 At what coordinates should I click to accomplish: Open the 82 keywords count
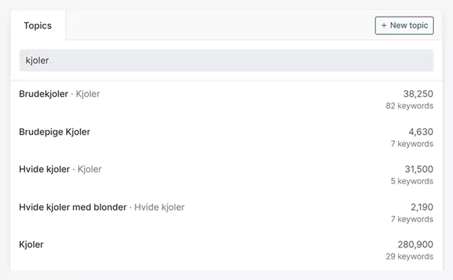[409, 106]
